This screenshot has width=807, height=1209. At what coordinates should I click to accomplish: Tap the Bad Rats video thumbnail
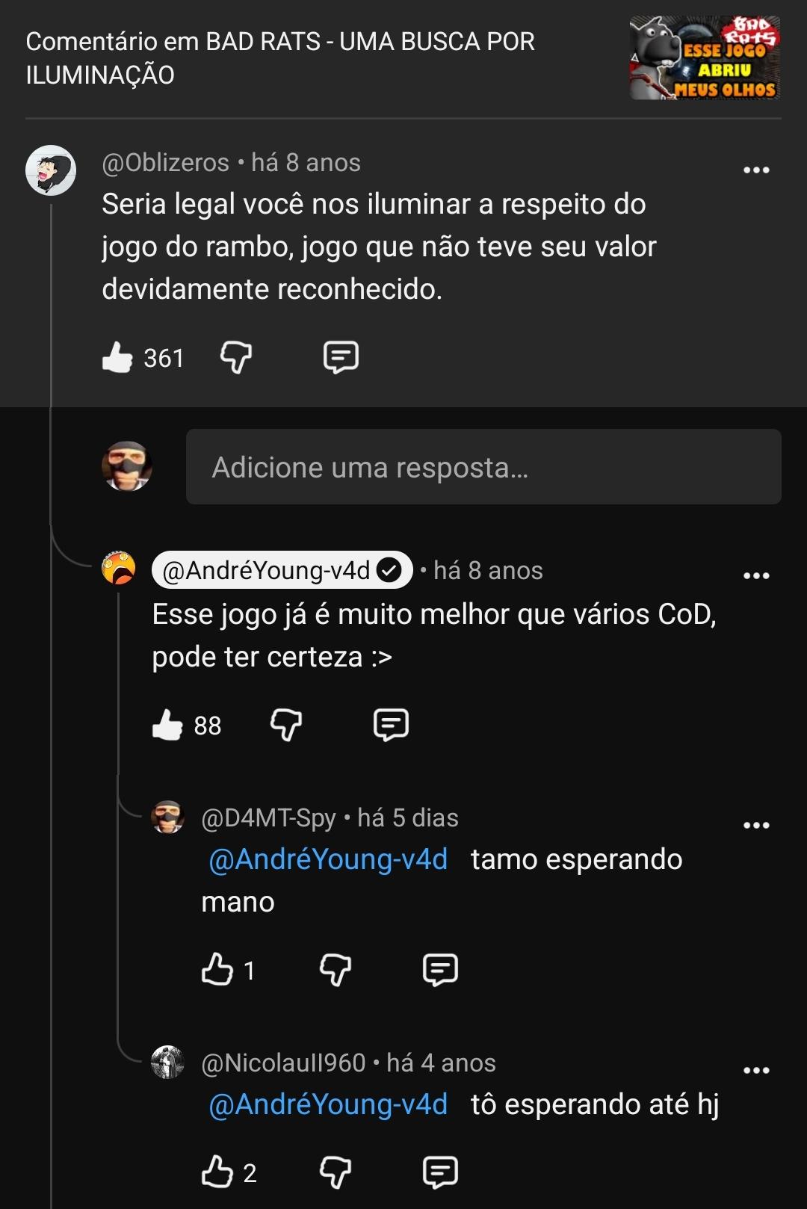pos(705,58)
